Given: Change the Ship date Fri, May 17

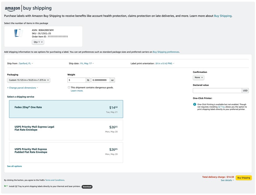Looking at the screenshot, I should tap(87, 64).
